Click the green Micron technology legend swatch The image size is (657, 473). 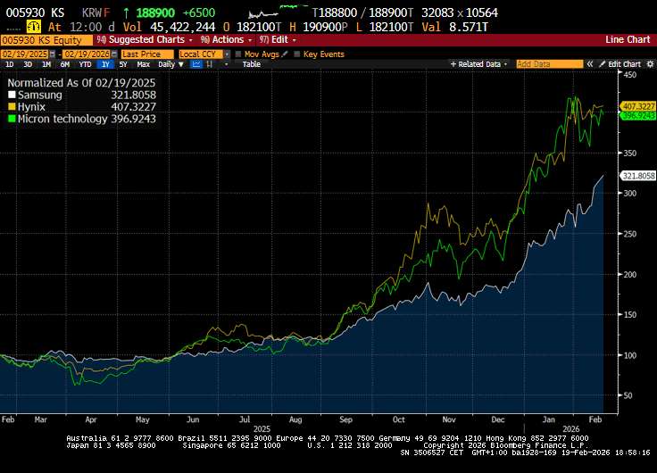coord(12,119)
